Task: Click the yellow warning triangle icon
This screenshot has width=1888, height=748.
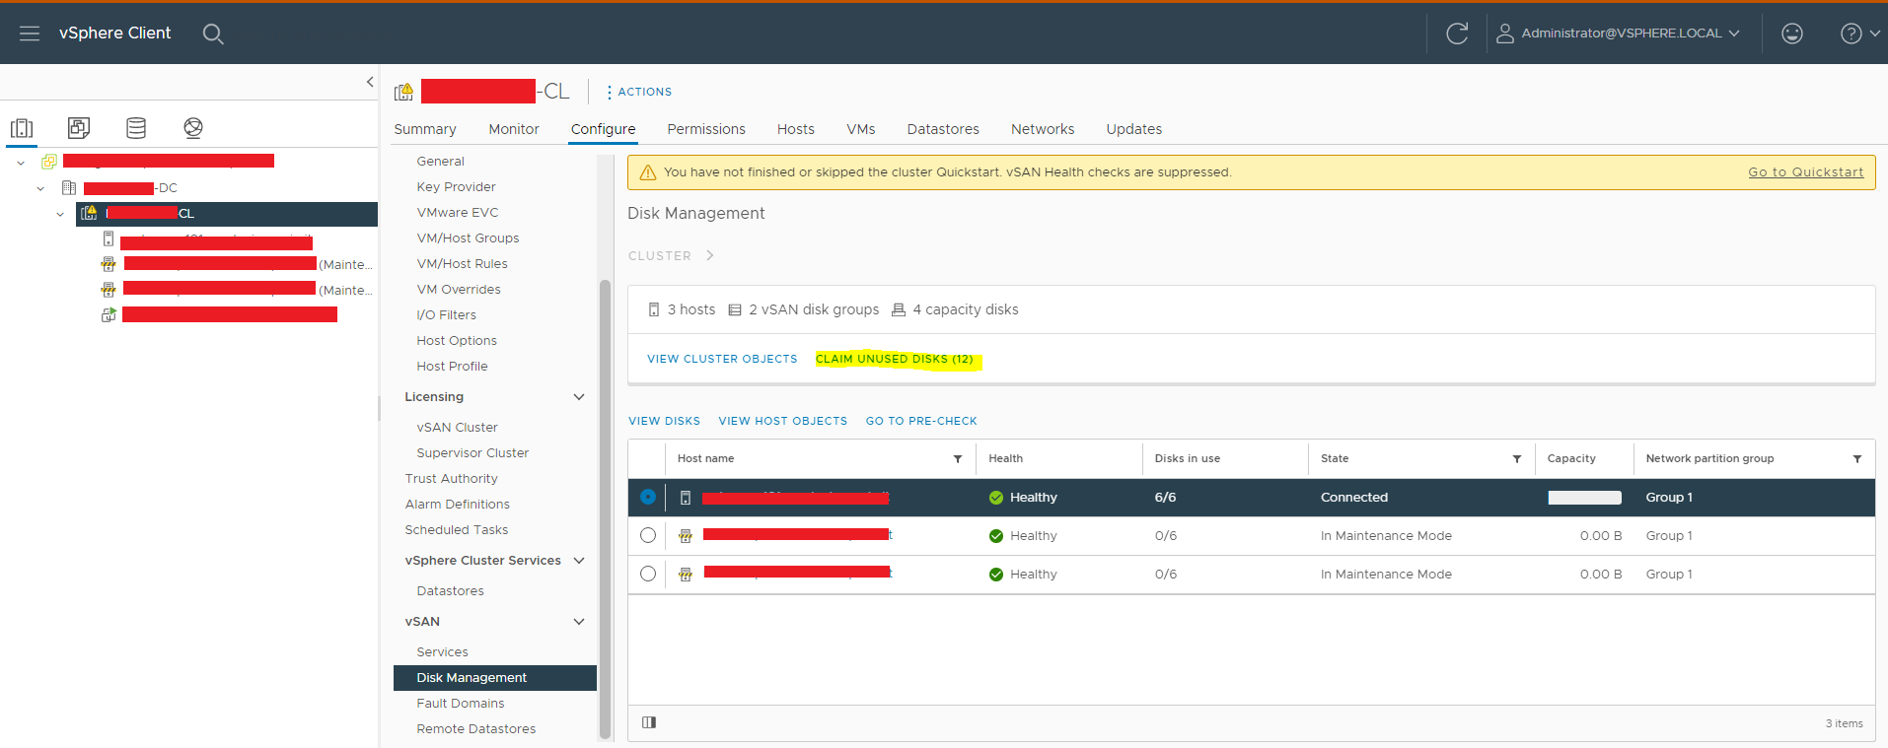Action: pyautogui.click(x=648, y=172)
